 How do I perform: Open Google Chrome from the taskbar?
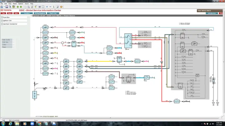(x=39, y=124)
